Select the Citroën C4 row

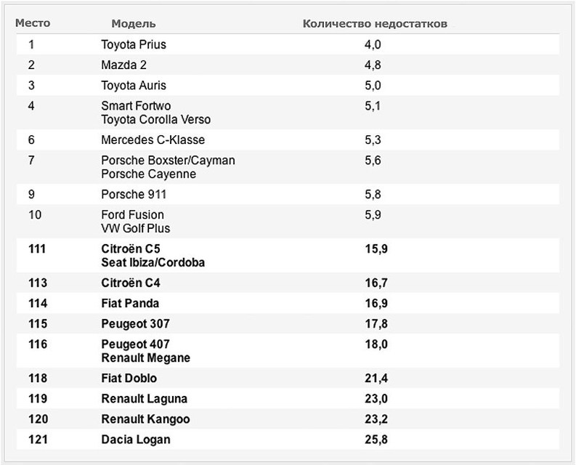[288, 283]
